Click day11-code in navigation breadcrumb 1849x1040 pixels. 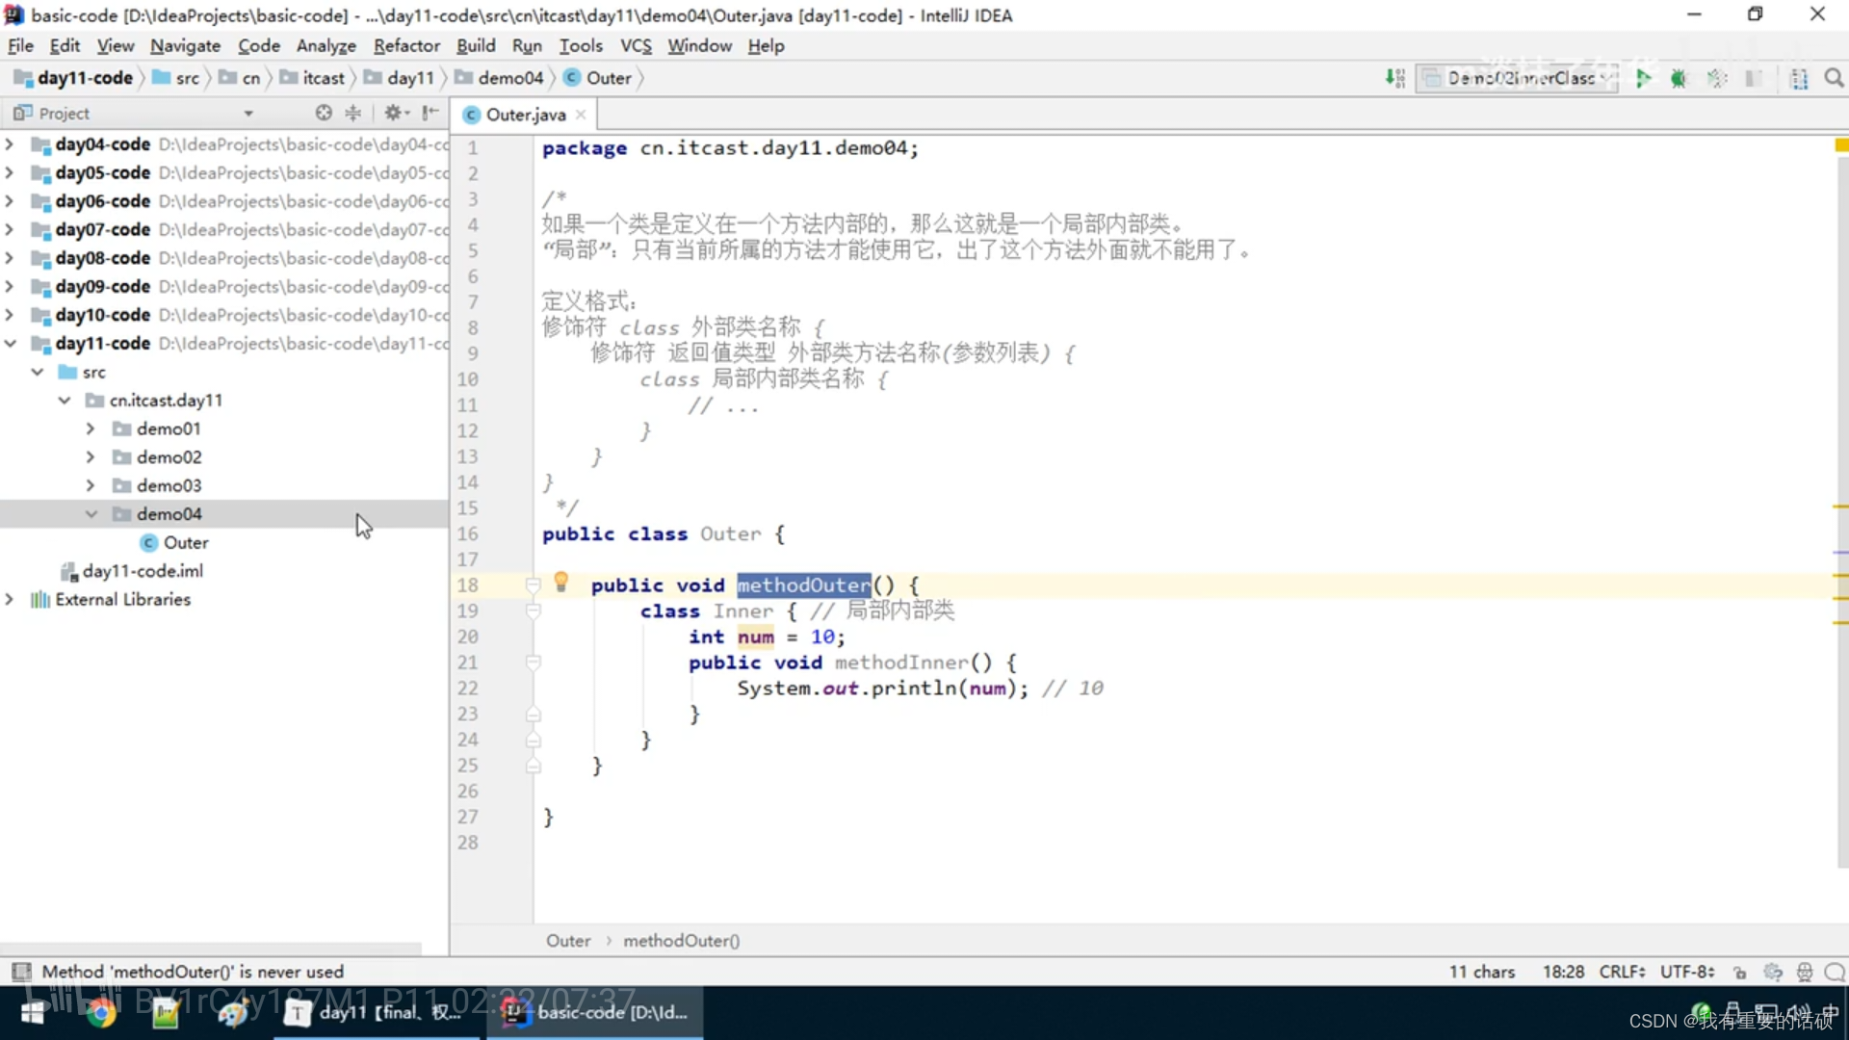75,78
